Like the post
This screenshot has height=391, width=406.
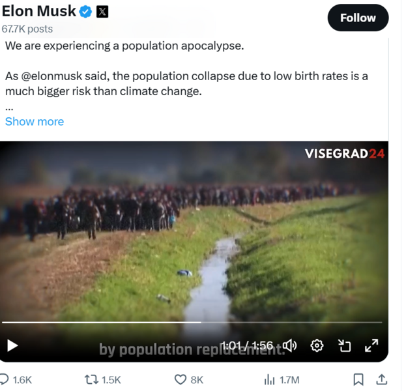tap(181, 379)
